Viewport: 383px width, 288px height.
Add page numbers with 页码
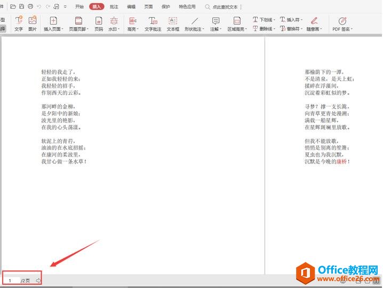tap(99, 24)
